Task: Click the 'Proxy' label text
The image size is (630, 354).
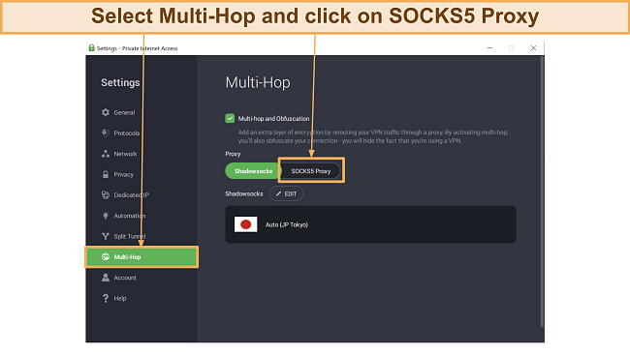Action: pyautogui.click(x=233, y=154)
